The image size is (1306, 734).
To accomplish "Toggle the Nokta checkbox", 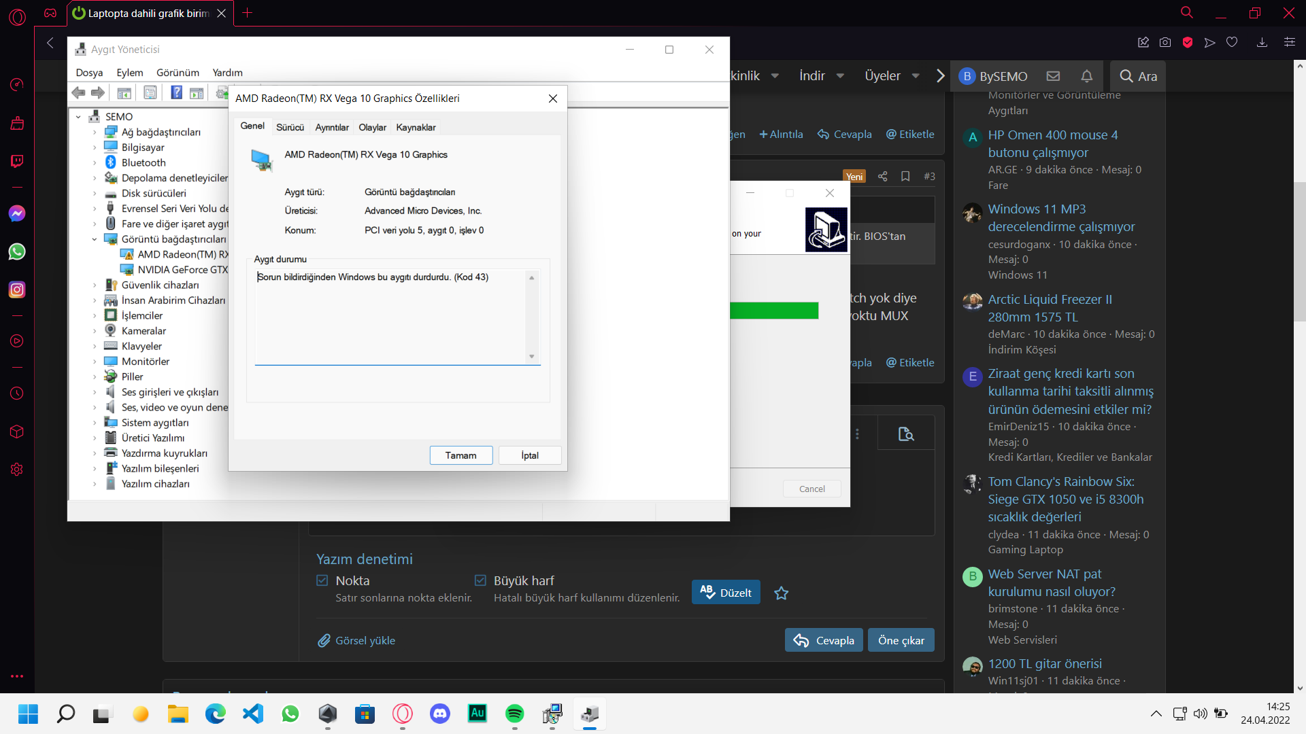I will click(322, 580).
